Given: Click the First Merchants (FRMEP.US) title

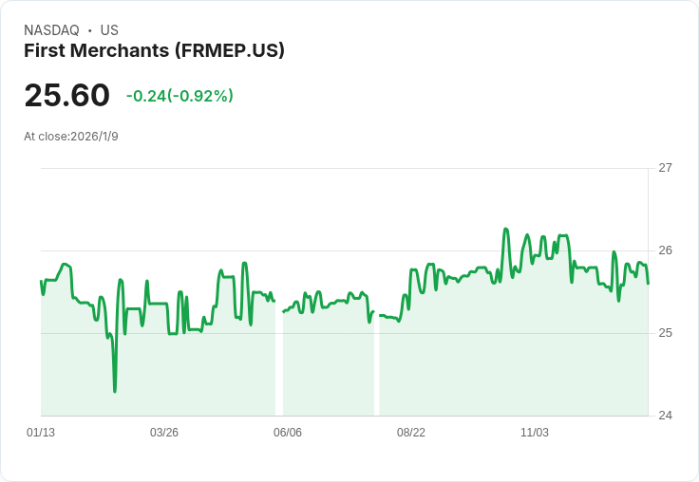Looking at the screenshot, I should click(x=154, y=51).
